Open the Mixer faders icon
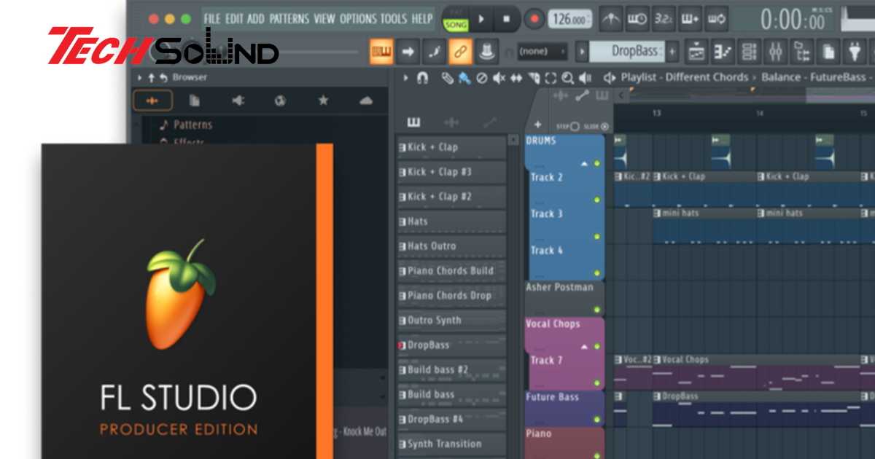This screenshot has width=875, height=459. 776,52
